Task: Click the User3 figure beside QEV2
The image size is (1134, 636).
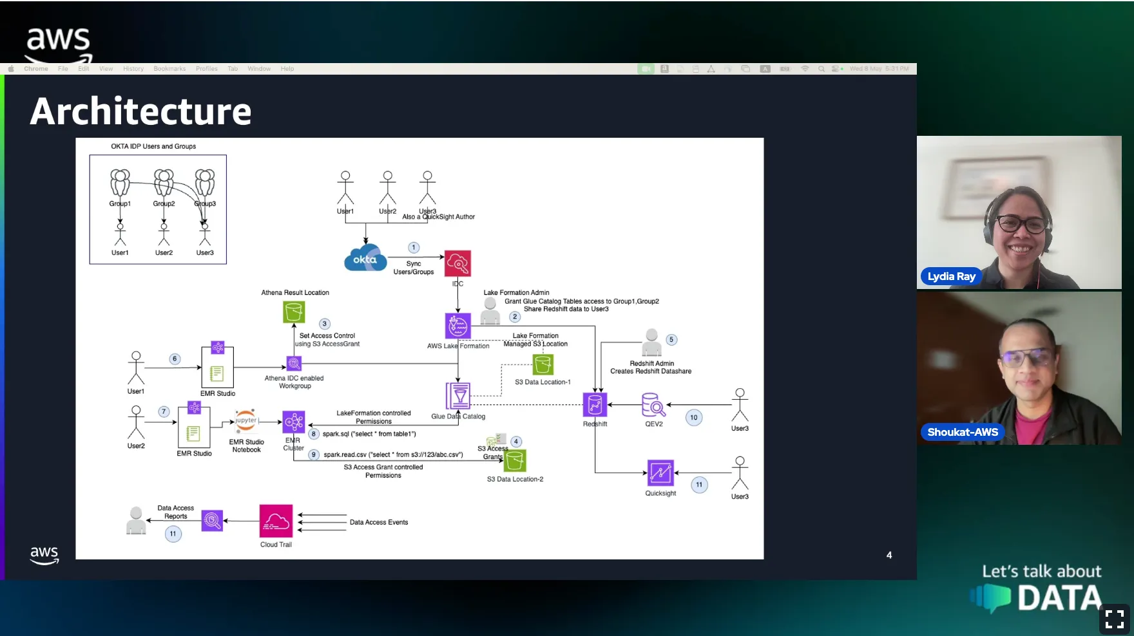Action: tap(740, 405)
